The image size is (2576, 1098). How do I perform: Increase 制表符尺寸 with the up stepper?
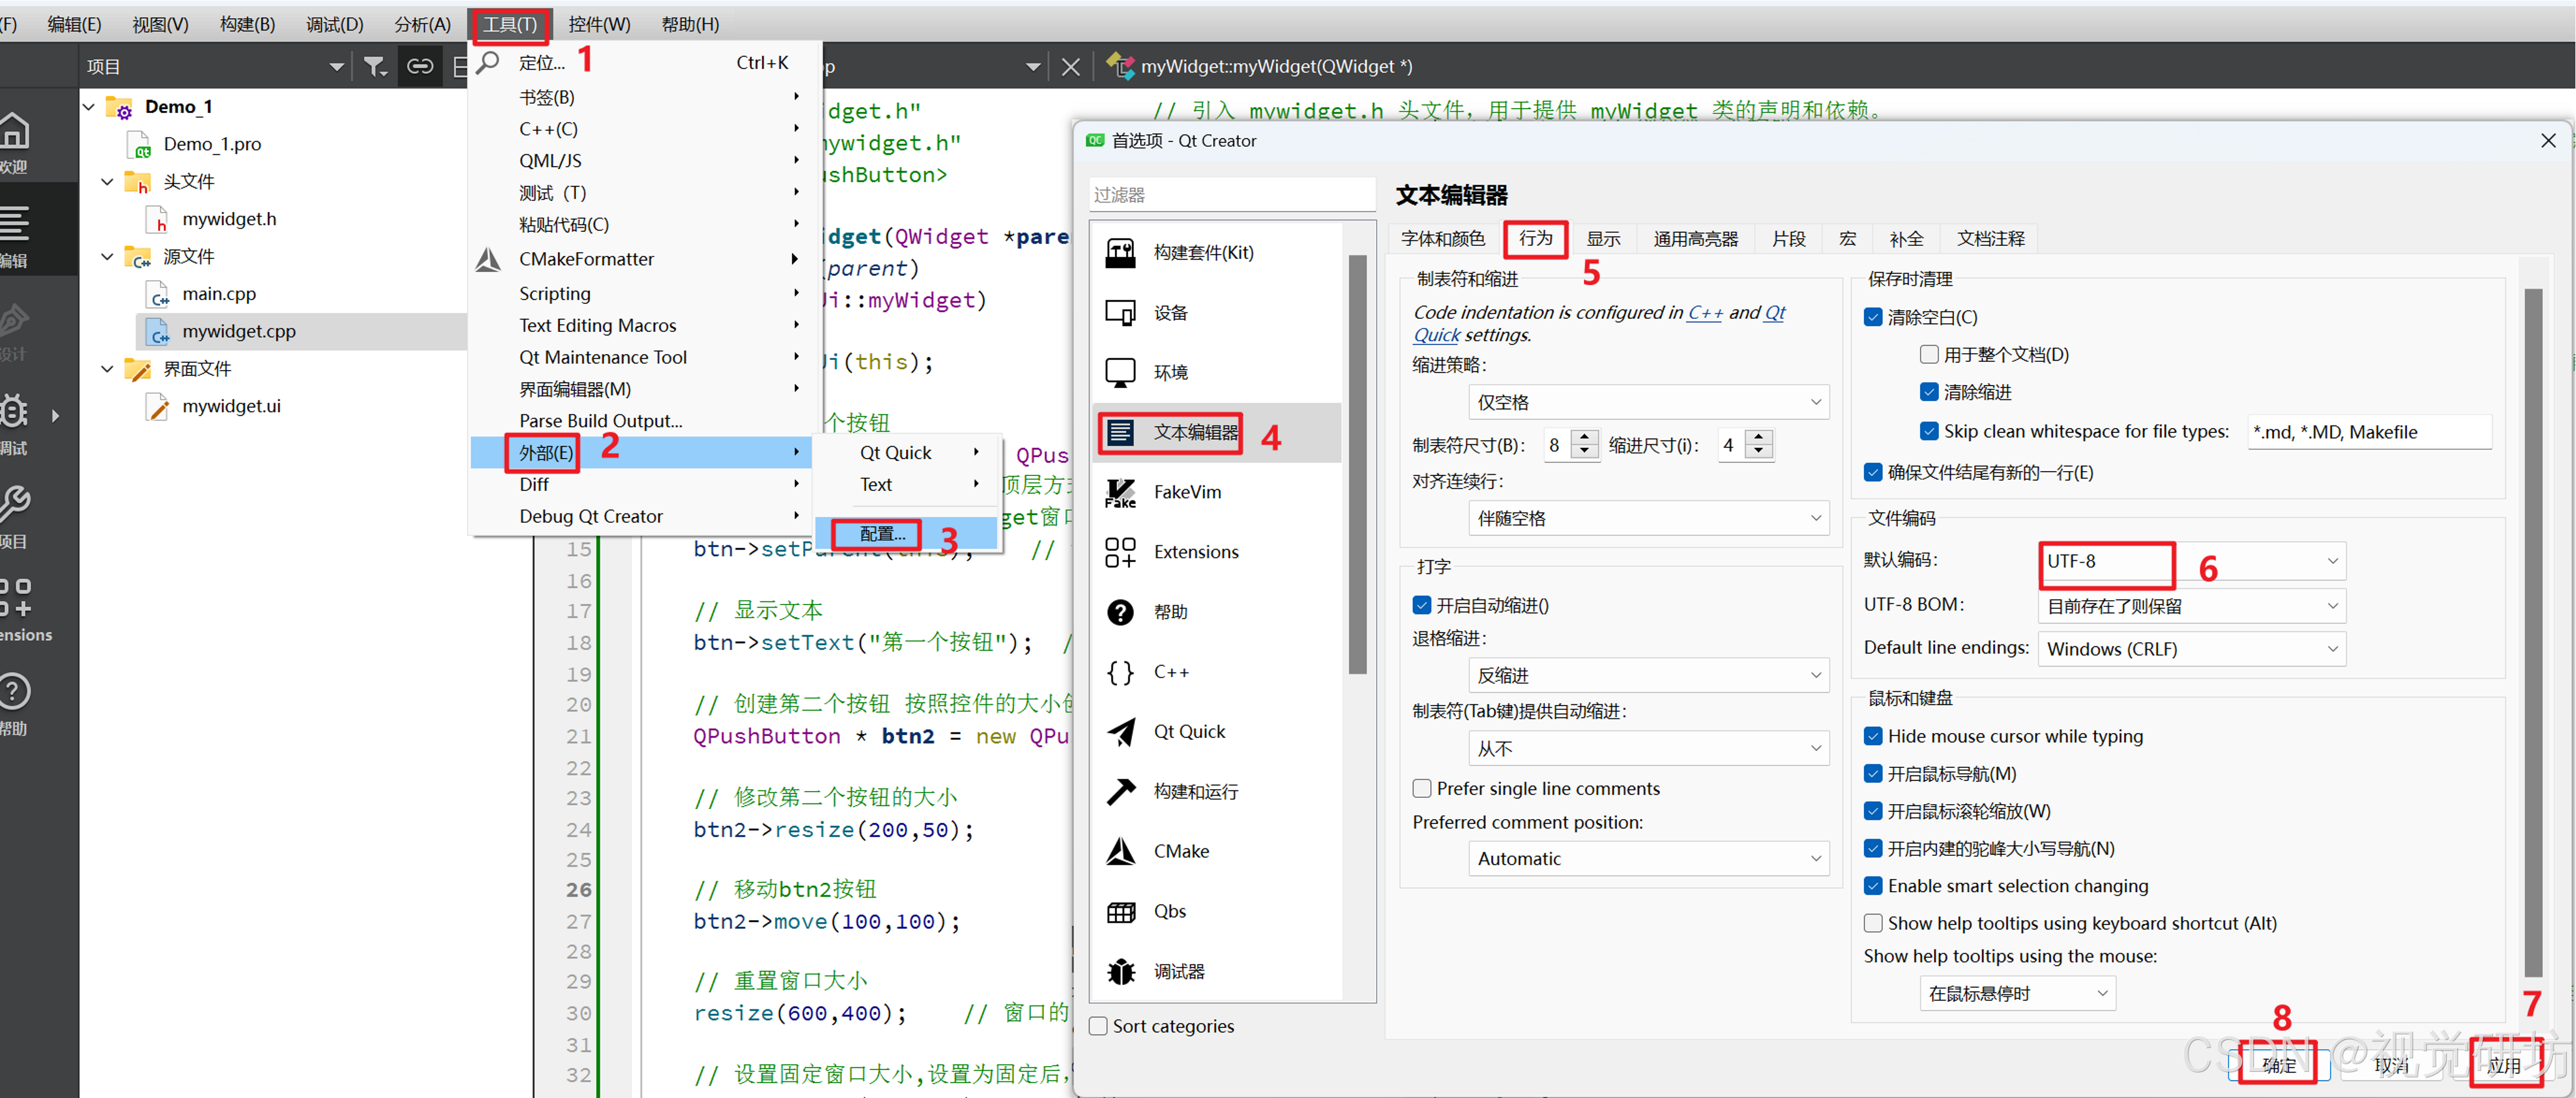1584,437
